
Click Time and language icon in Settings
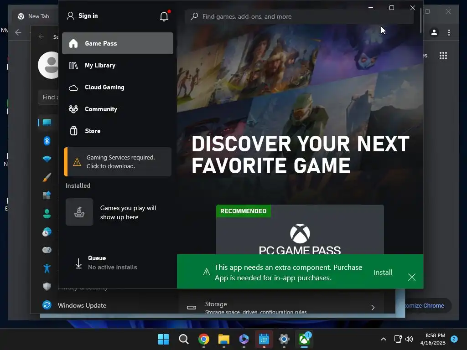pyautogui.click(x=47, y=232)
